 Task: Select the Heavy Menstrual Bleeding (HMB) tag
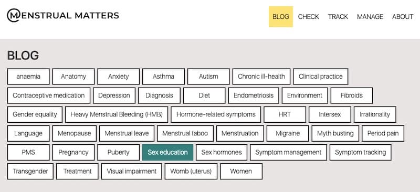(x=117, y=114)
